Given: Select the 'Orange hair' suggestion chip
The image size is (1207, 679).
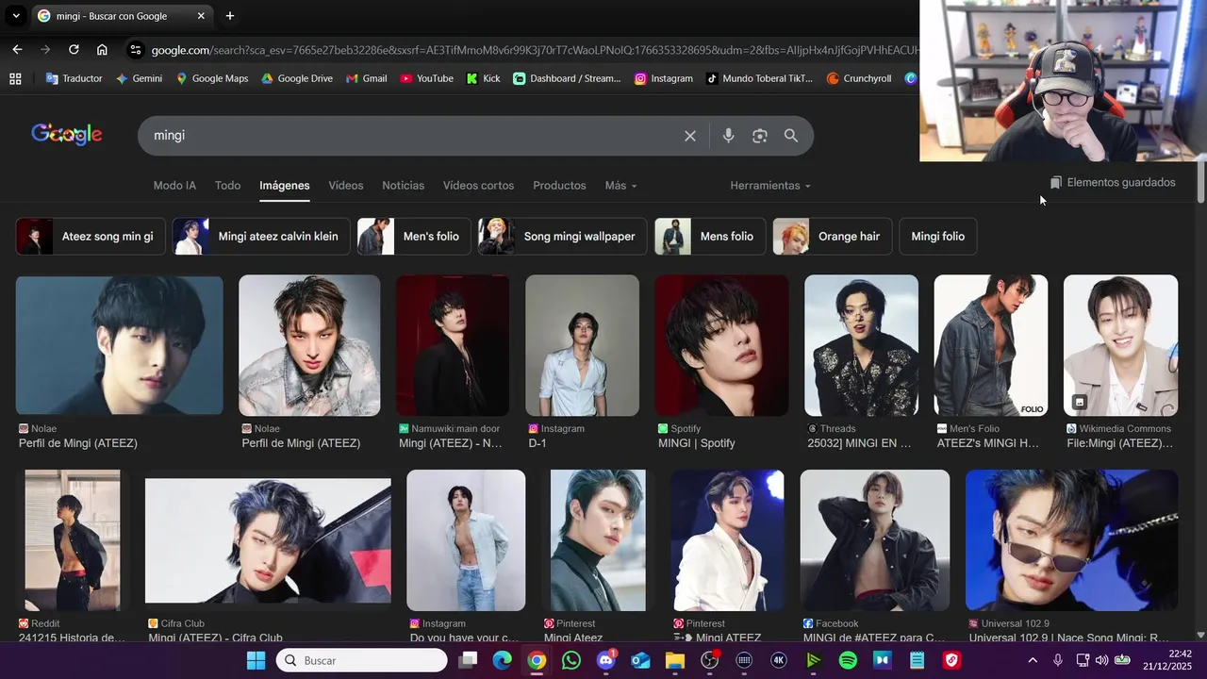Looking at the screenshot, I should coord(833,237).
